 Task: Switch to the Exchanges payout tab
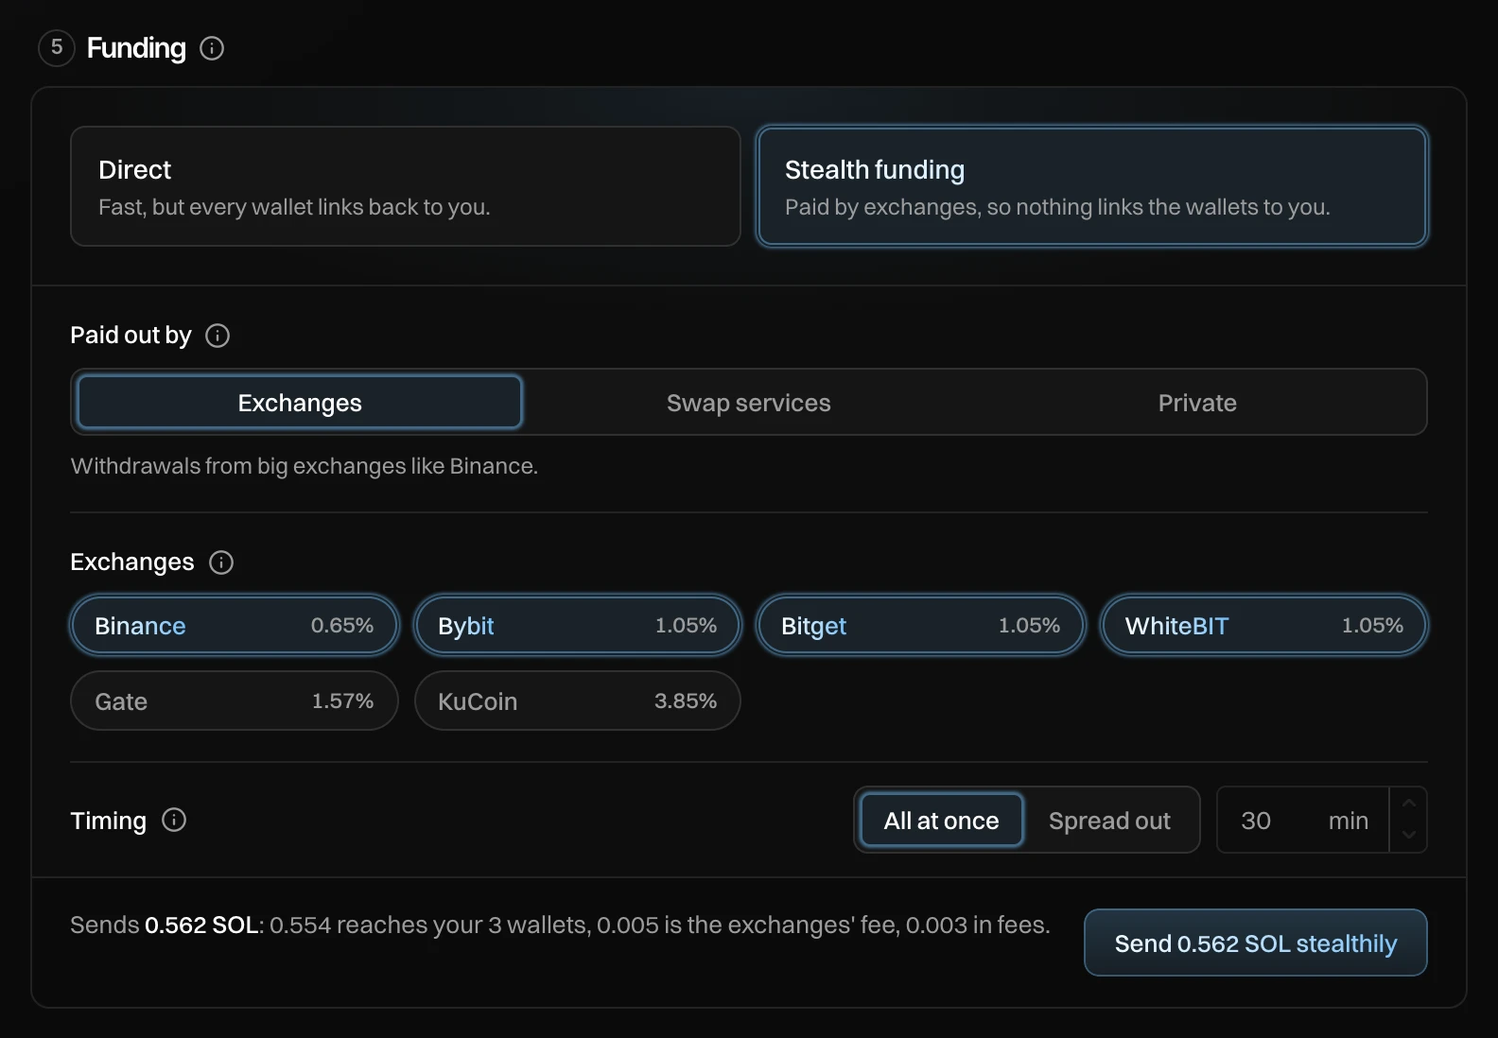point(300,403)
